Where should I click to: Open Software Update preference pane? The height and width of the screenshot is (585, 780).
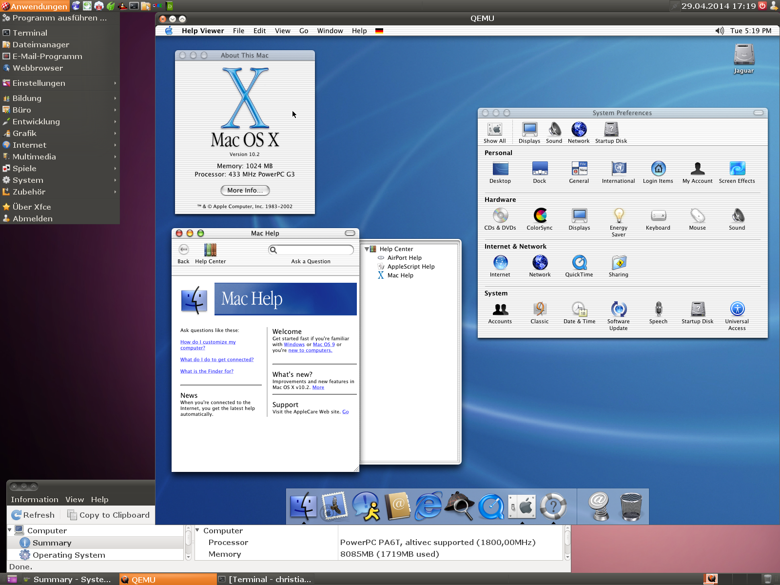618,309
